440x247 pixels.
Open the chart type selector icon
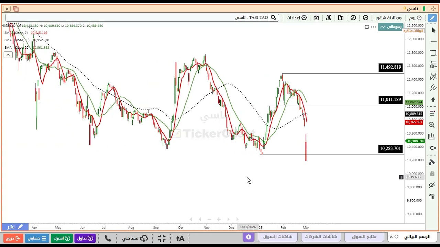tap(365, 18)
